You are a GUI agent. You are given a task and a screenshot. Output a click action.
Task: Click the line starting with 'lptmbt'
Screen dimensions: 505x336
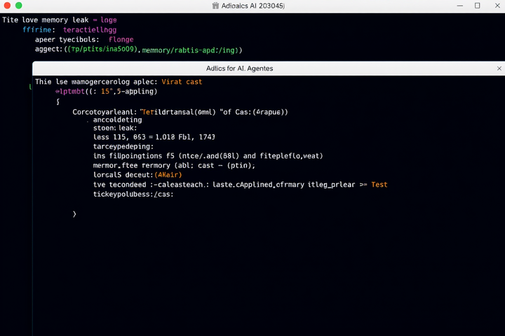pos(106,91)
